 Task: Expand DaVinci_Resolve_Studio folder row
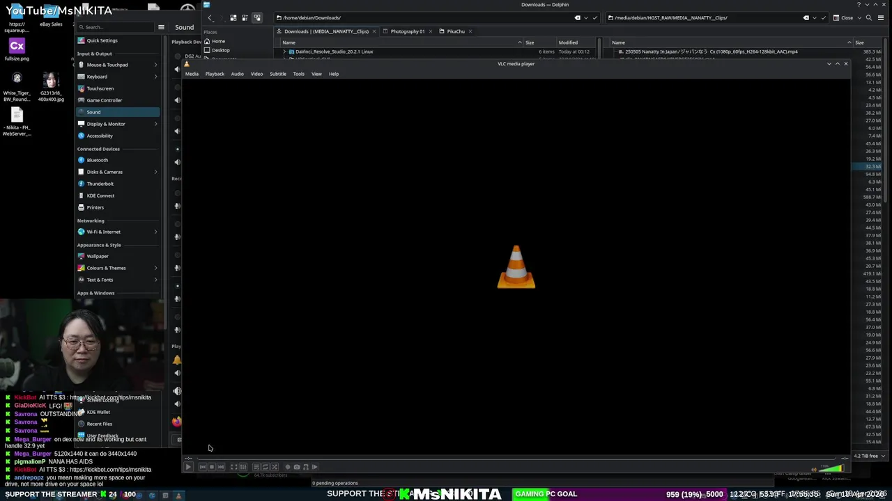[x=285, y=51]
